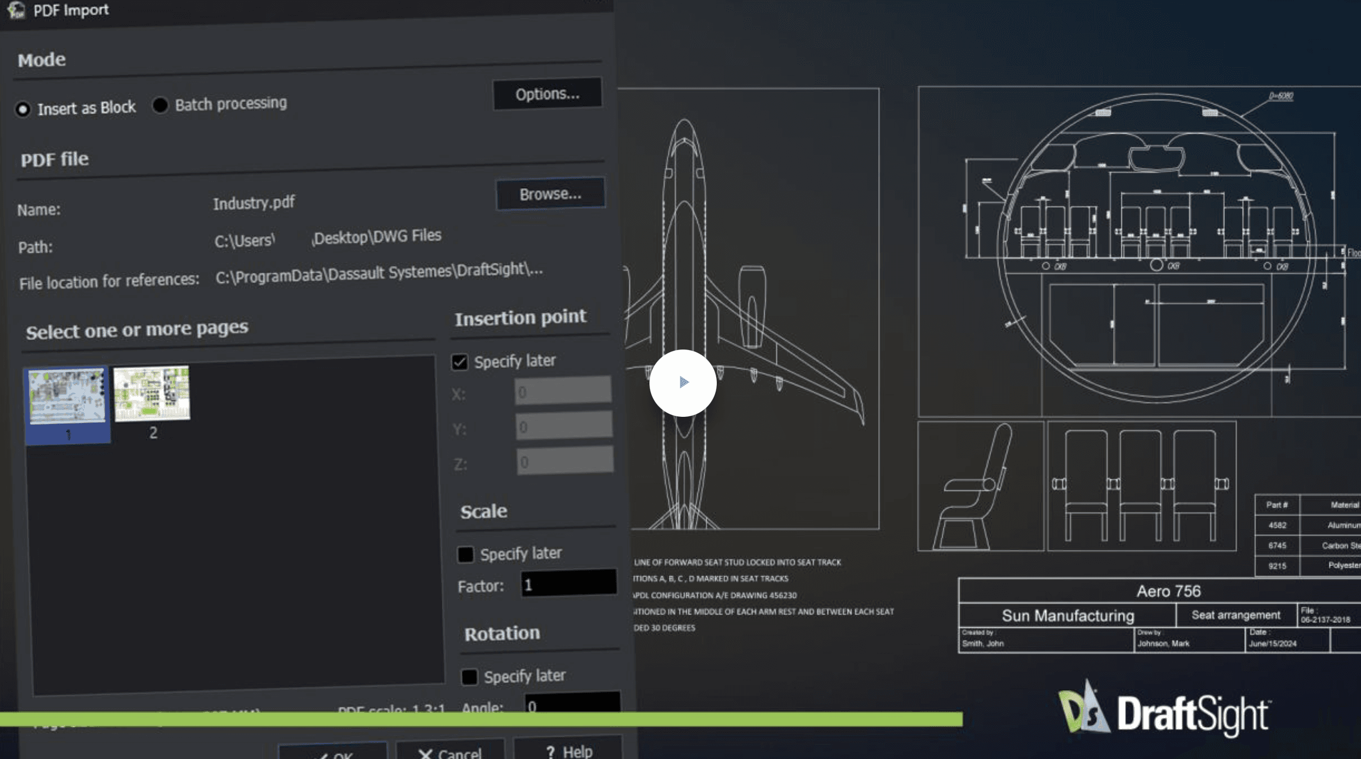Click the scale Factor input field

pyautogui.click(x=569, y=583)
